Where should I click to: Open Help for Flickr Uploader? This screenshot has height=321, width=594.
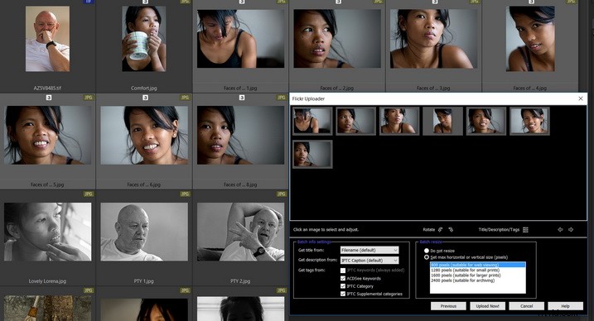565,306
